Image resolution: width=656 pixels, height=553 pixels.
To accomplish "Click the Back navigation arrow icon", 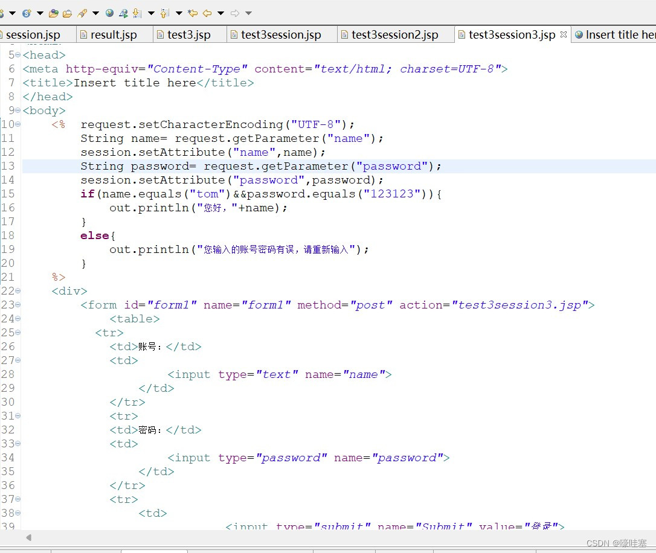I will click(207, 13).
